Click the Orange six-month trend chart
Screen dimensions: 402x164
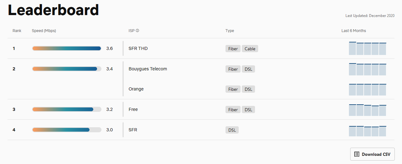367,90
